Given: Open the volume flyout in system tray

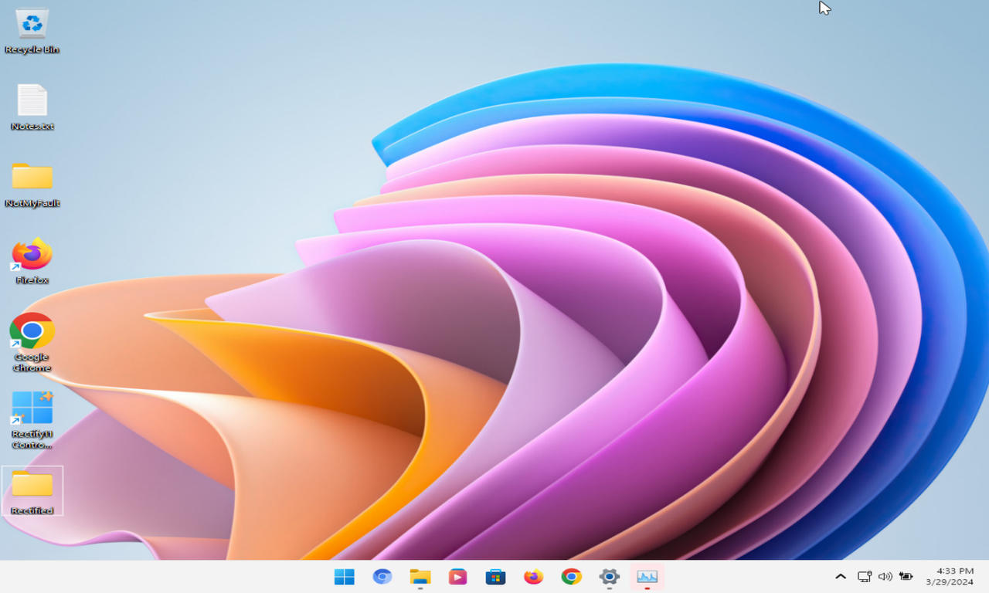Looking at the screenshot, I should [x=885, y=576].
